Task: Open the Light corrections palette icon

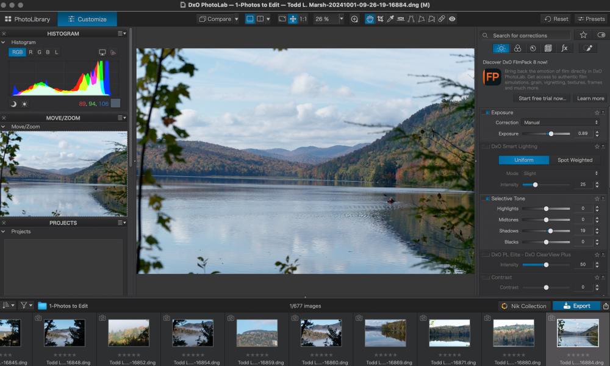Action: click(500, 48)
